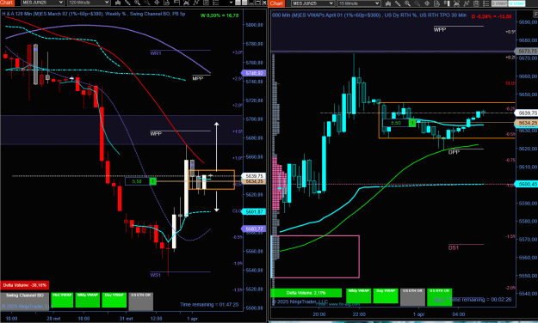Open drawing tools pencil in left chart toolbar
Image resolution: width=538 pixels, height=323 pixels.
click(127, 3)
